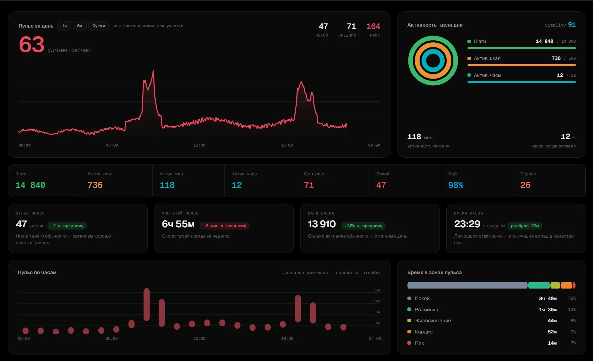Open the Стресс 26 stat tile
This screenshot has height=361, width=593.
point(549,180)
